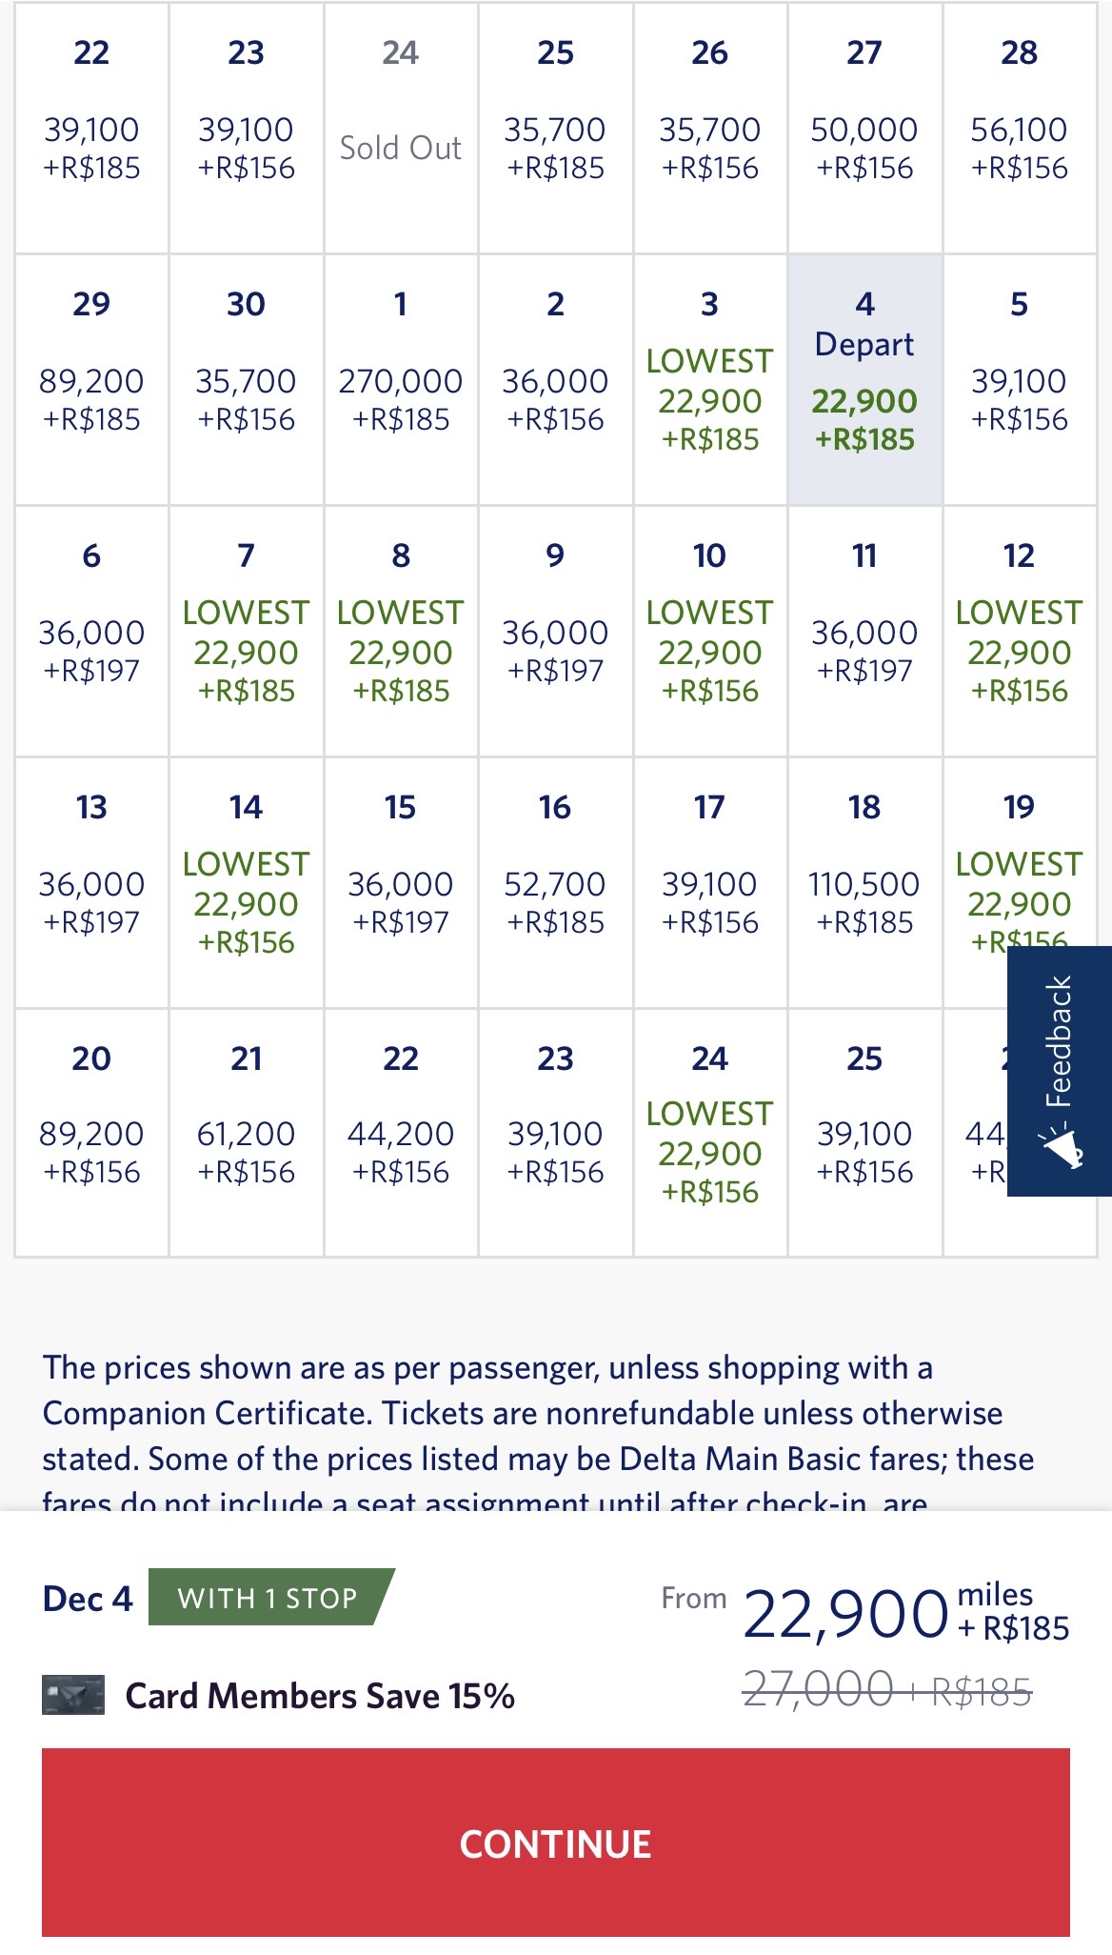The height and width of the screenshot is (1955, 1112).
Task: Choose December 24 LOWEST fare cell
Action: 710,1133
